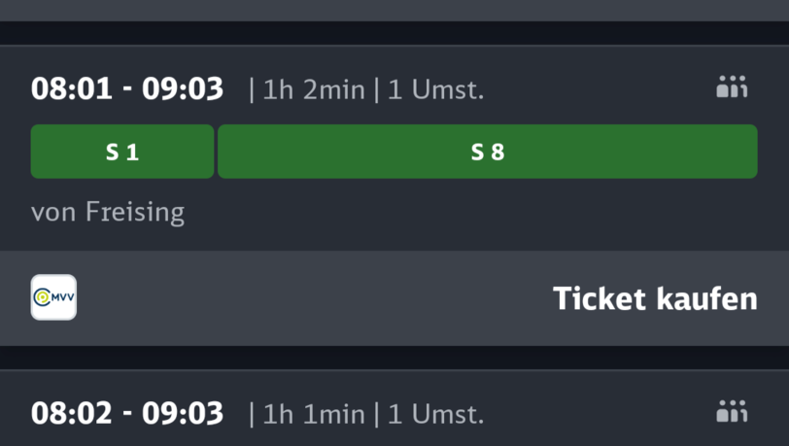Image resolution: width=789 pixels, height=446 pixels.
Task: Tap the 08:01 departure time
Action: click(74, 89)
